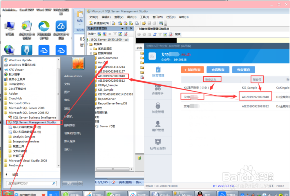The height and width of the screenshot is (196, 290).
Task: Open Tools menu in SSMS
Action: coord(144,17)
